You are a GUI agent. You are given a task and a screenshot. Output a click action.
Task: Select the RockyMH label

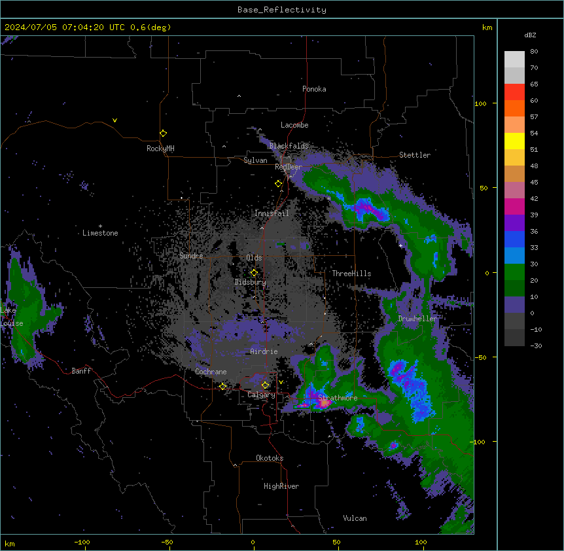click(x=160, y=149)
